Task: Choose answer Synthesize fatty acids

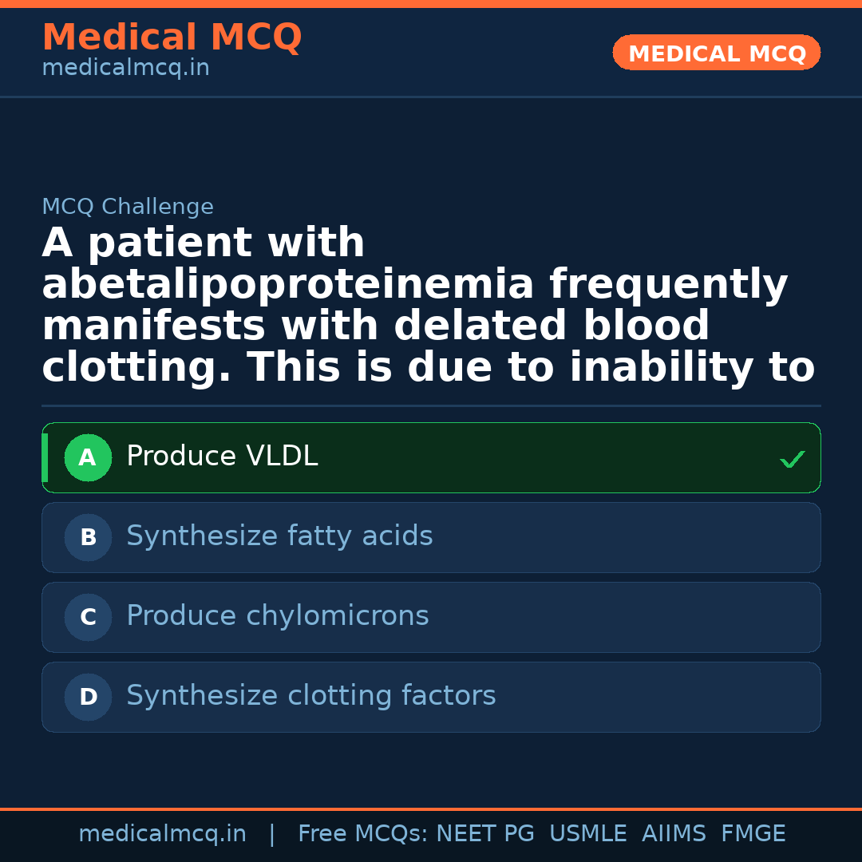Action: 279,536
